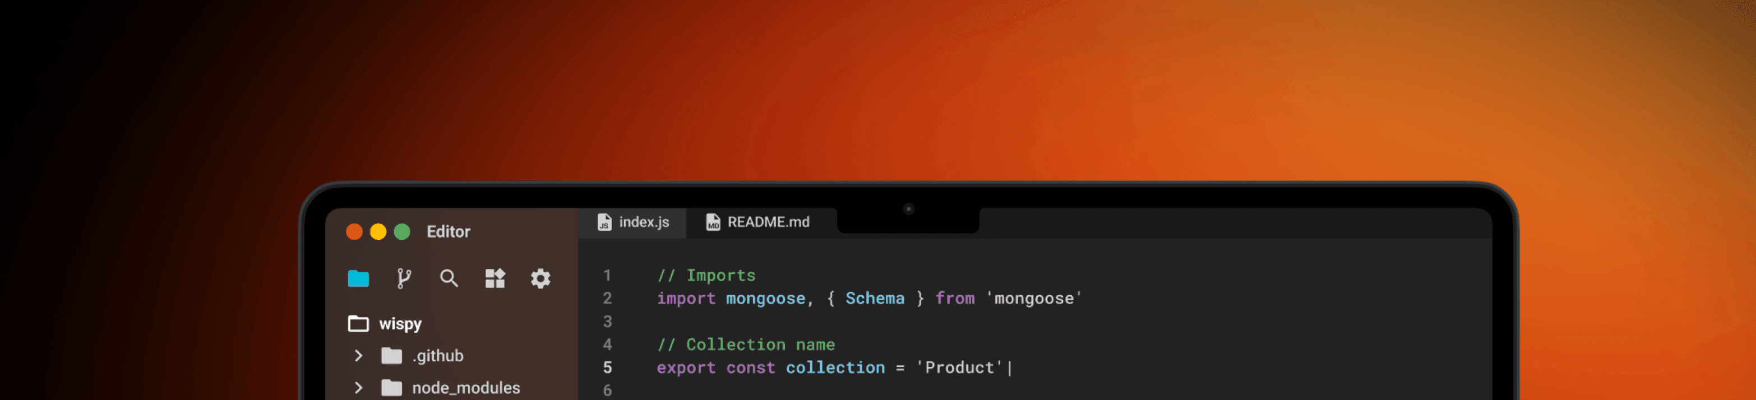Open the settings gear icon

pos(540,278)
